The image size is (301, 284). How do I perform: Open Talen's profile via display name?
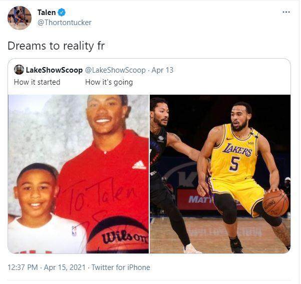tap(47, 13)
